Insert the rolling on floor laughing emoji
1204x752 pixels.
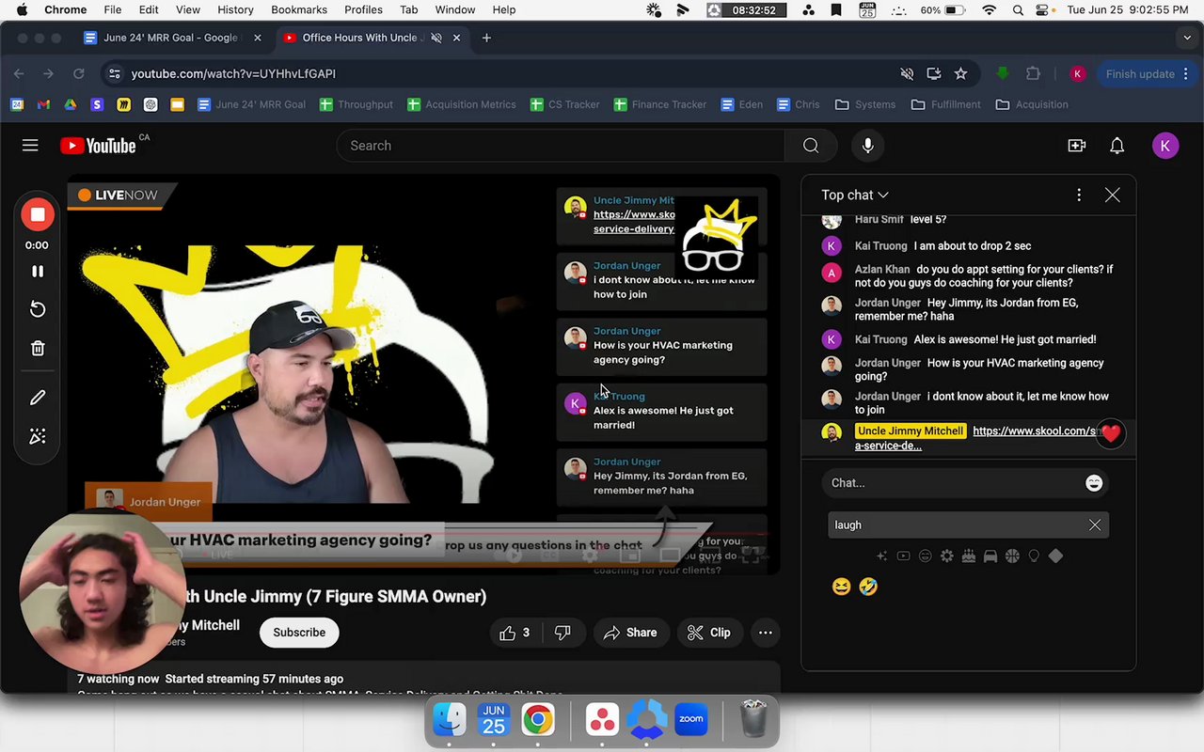(x=868, y=587)
